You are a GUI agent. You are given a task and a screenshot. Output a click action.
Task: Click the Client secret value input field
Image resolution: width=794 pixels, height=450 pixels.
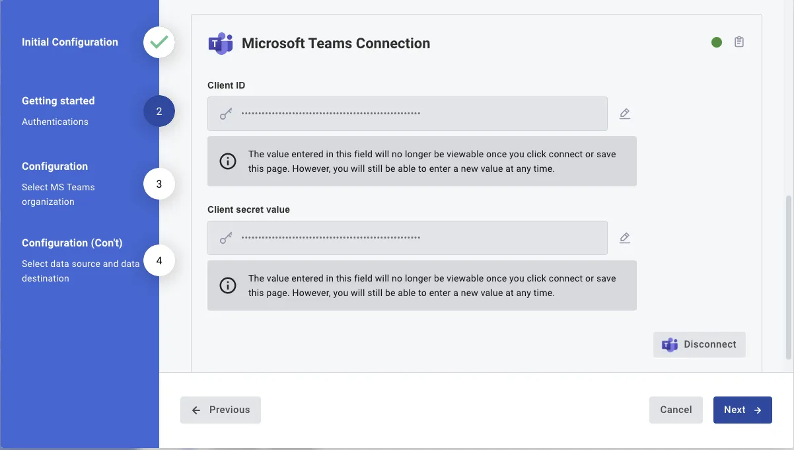click(x=408, y=238)
